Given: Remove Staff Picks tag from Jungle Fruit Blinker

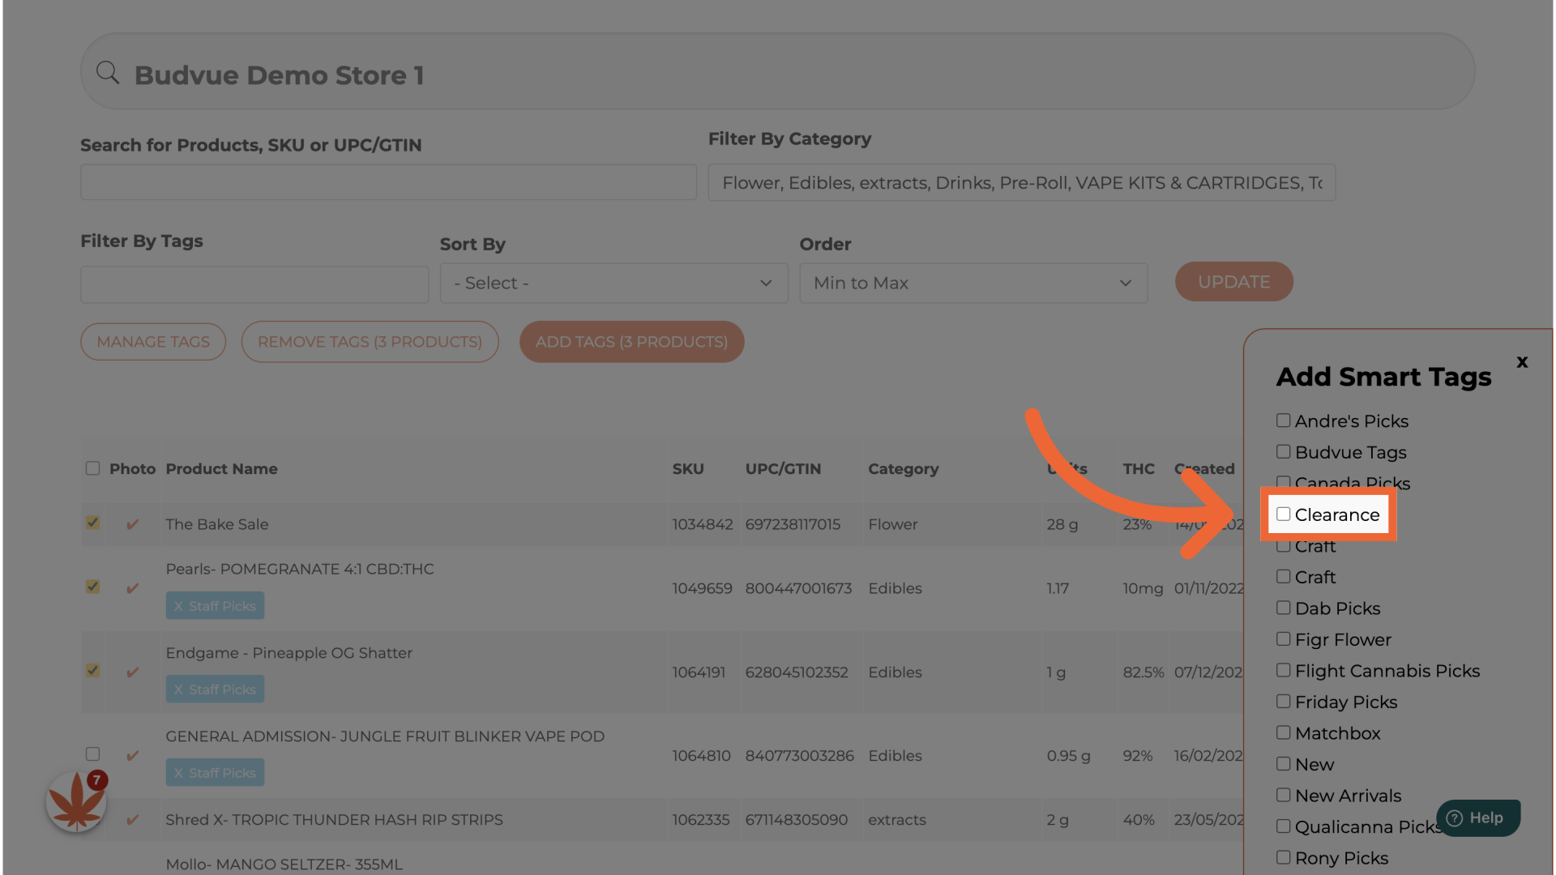Looking at the screenshot, I should pyautogui.click(x=178, y=773).
